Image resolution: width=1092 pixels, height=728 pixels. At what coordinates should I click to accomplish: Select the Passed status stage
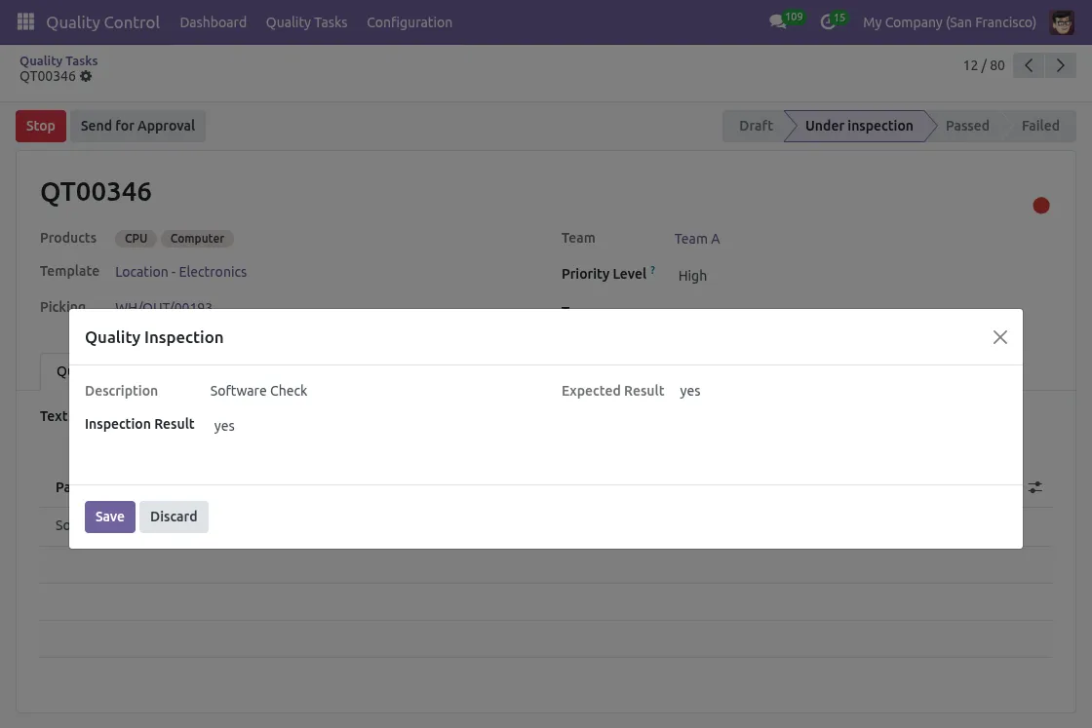[967, 126]
